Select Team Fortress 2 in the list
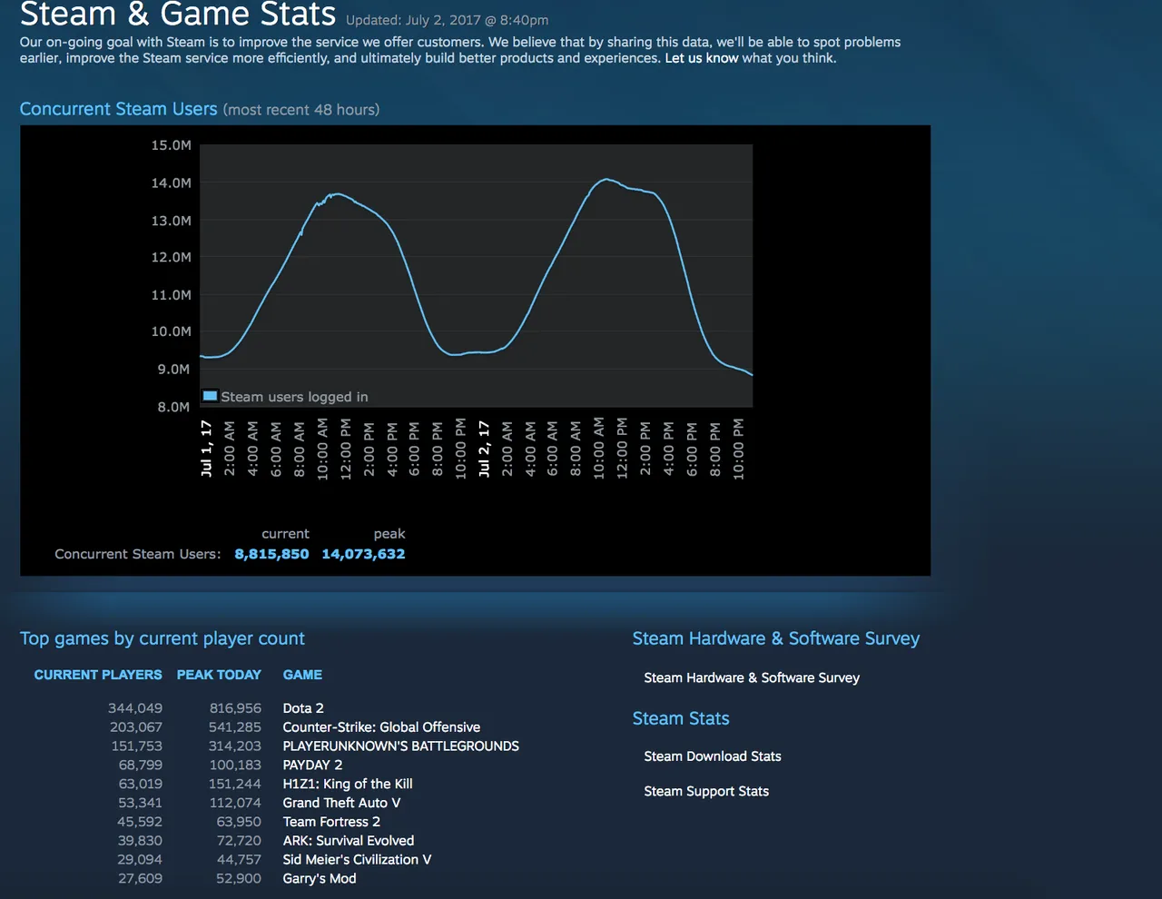Image resolution: width=1162 pixels, height=899 pixels. pyautogui.click(x=331, y=822)
